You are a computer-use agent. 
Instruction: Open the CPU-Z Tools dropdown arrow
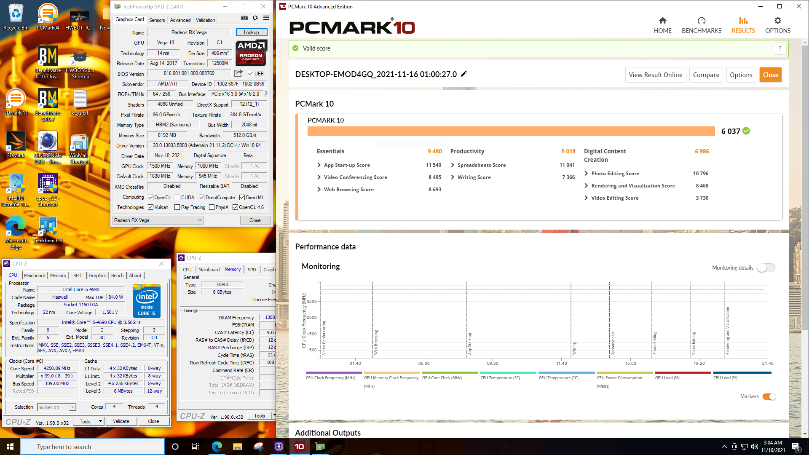point(100,421)
